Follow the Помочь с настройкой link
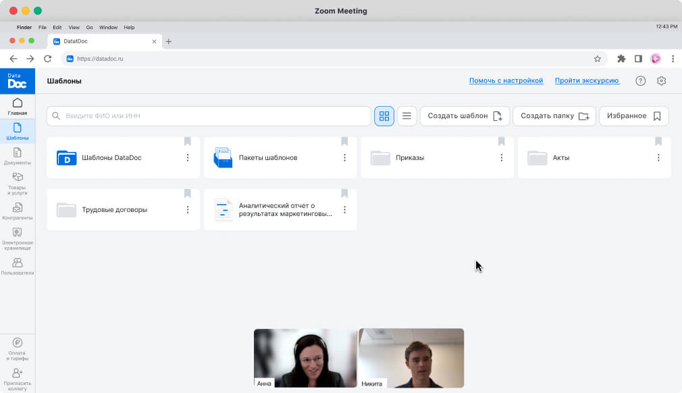 pos(506,81)
